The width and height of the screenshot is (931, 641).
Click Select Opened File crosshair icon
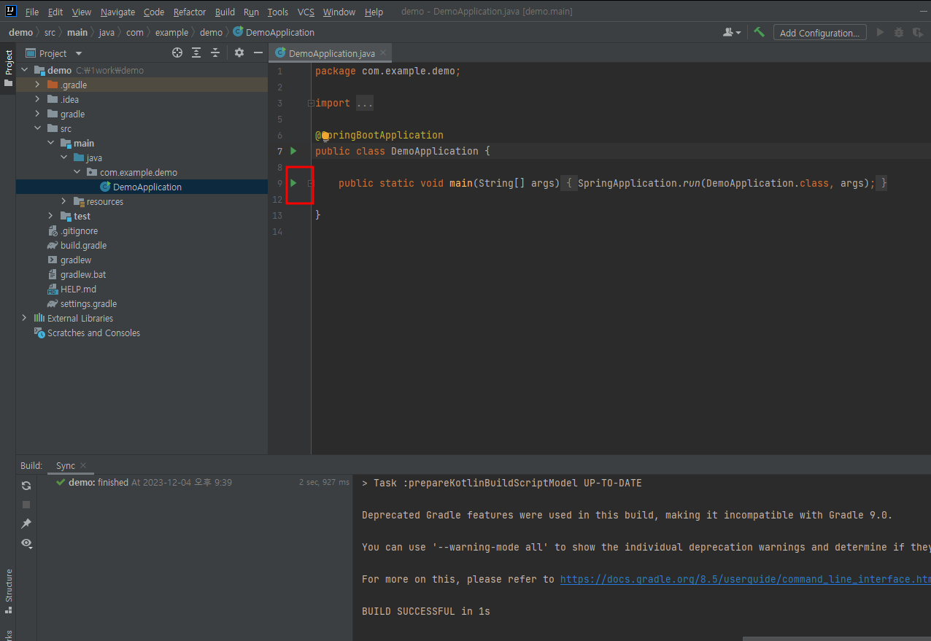coord(177,53)
